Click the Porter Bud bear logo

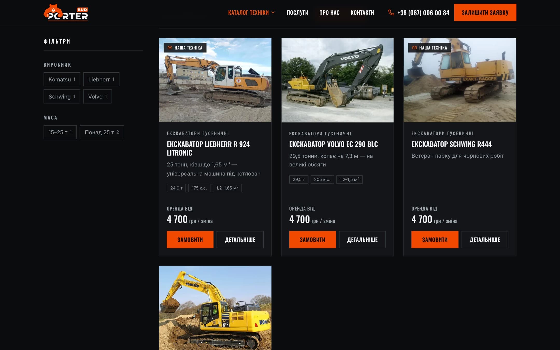66,12
